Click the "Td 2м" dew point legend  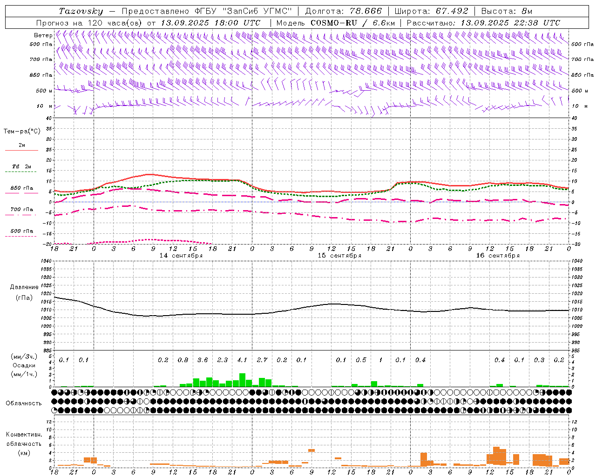click(21, 166)
